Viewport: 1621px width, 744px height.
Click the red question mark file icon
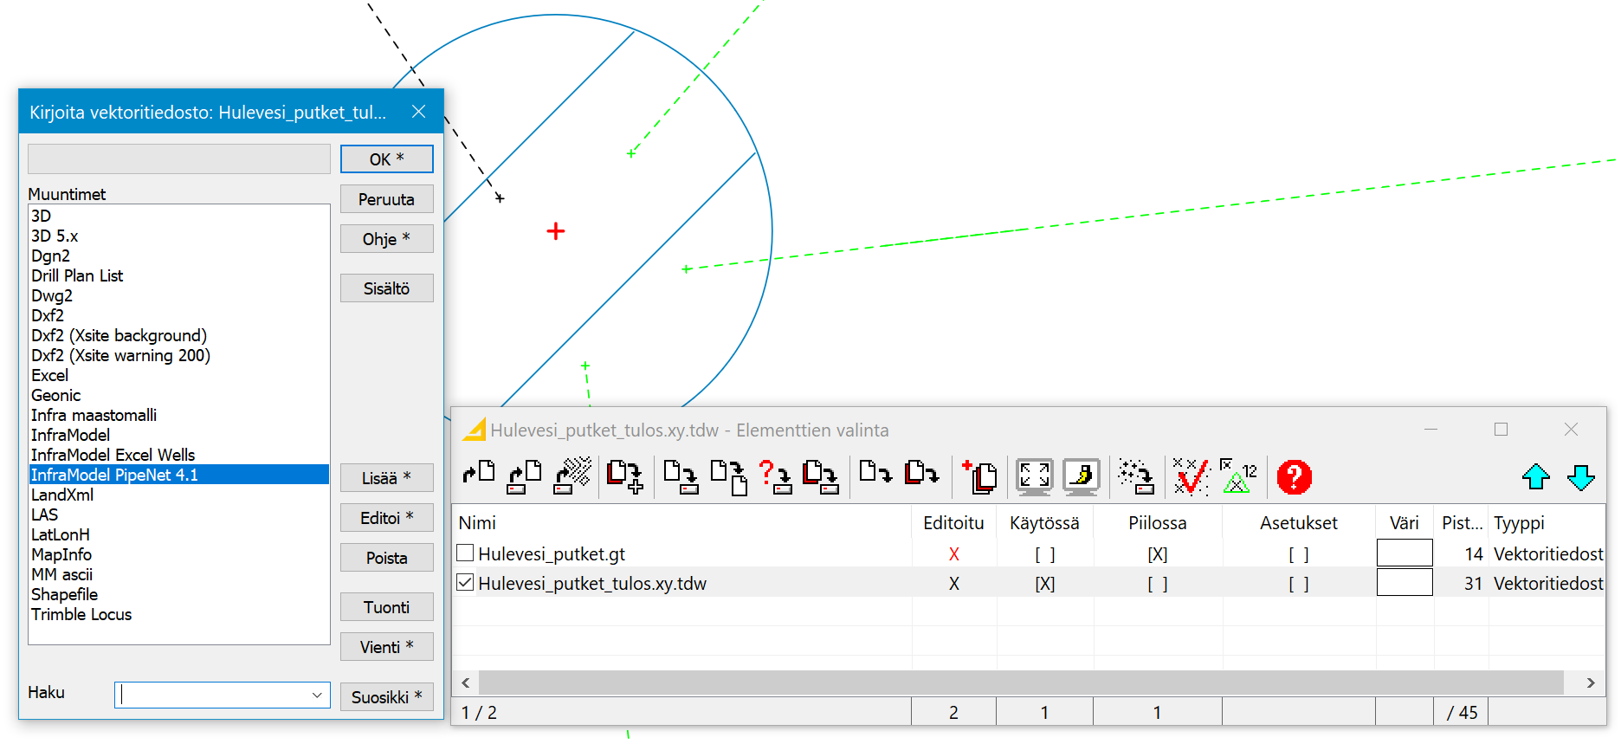[x=774, y=476]
